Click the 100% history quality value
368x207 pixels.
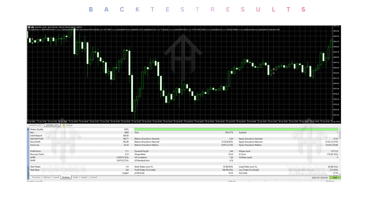[x=126, y=129]
